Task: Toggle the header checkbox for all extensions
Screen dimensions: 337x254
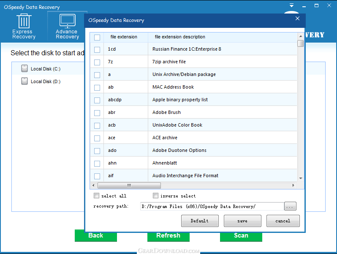Action: (x=97, y=38)
